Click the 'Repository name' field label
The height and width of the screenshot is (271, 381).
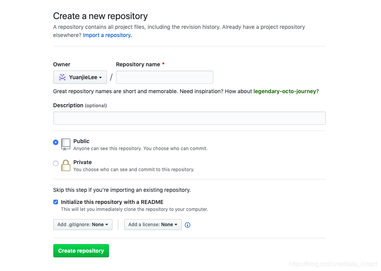coord(138,64)
